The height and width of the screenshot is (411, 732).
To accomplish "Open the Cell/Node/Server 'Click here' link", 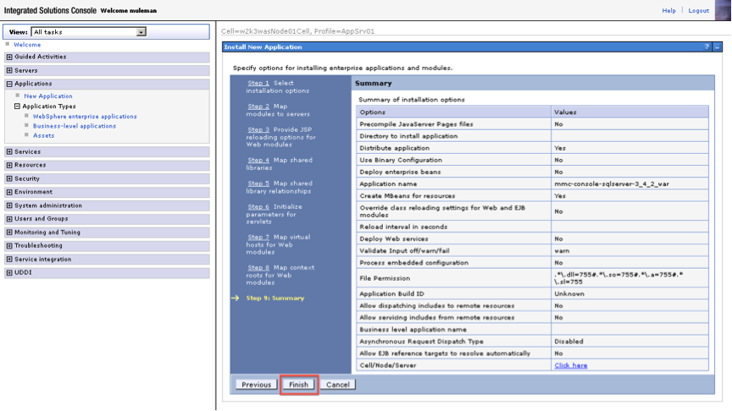I will click(570, 365).
